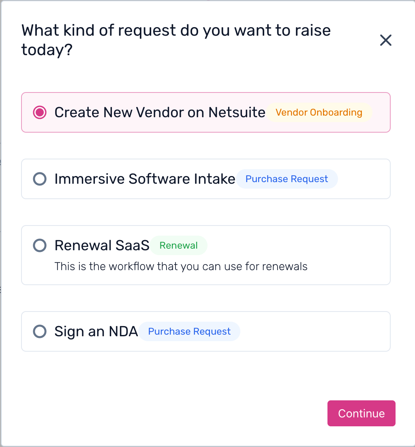Click the renewals workflow description text
The width and height of the screenshot is (415, 447).
pyautogui.click(x=181, y=266)
